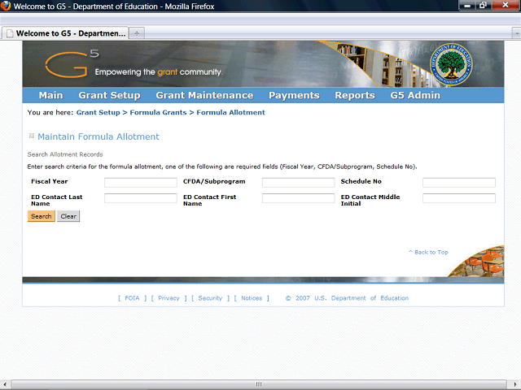Screen dimensions: 521x390
Task: Open the G5 Admin menu
Action: tap(415, 95)
